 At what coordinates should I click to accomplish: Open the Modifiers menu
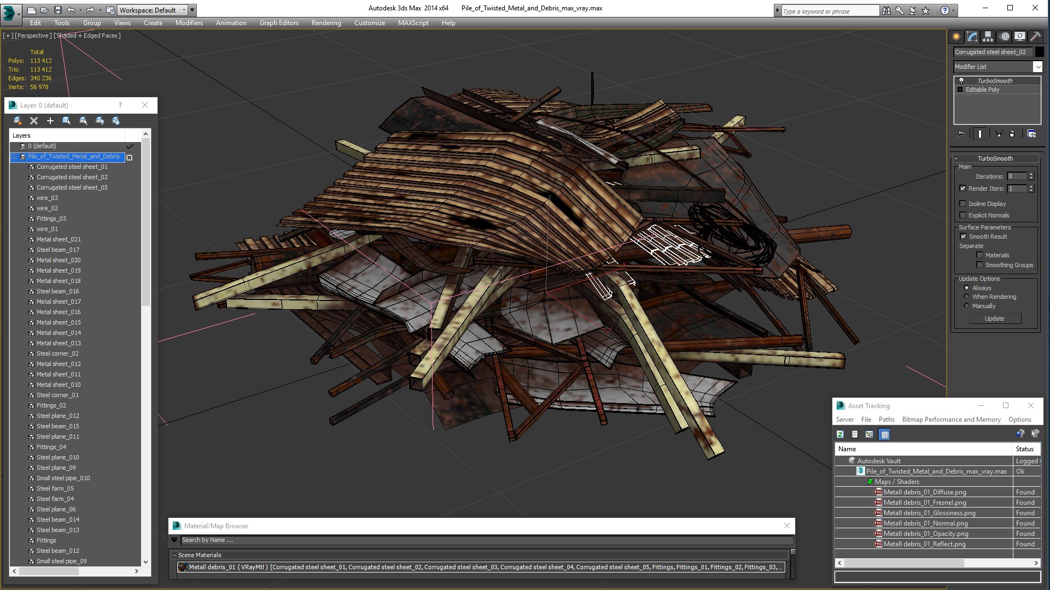[x=189, y=23]
